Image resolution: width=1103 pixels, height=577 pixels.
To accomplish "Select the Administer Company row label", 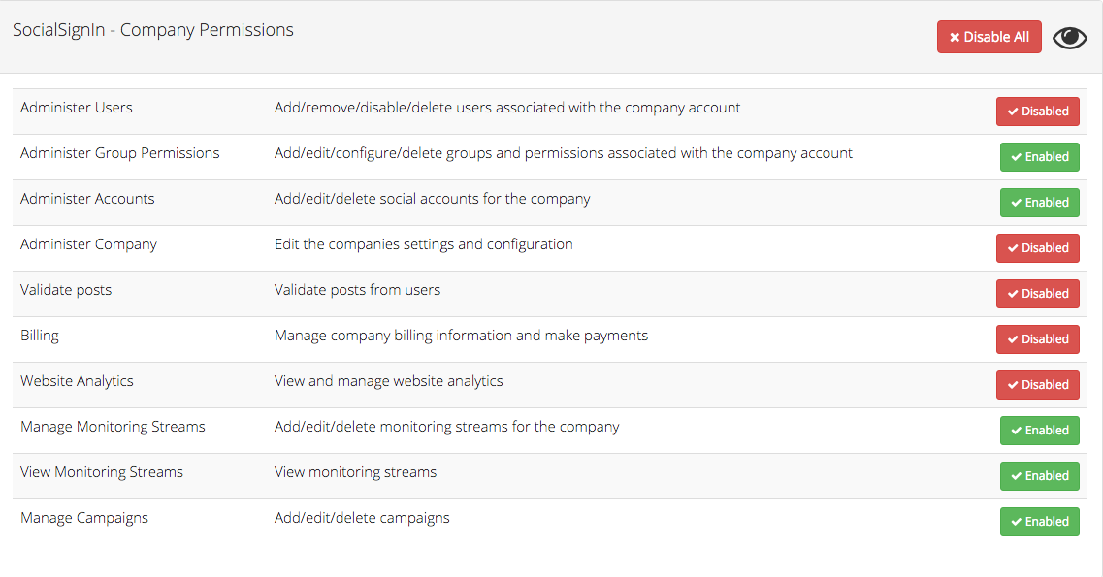I will [88, 244].
